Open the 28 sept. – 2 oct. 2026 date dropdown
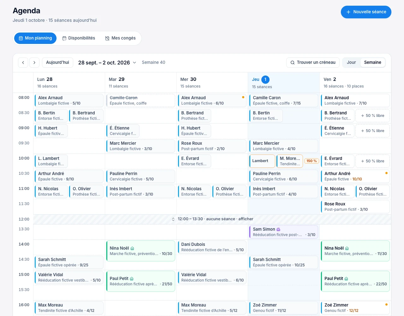This screenshot has height=316, width=404. (107, 63)
